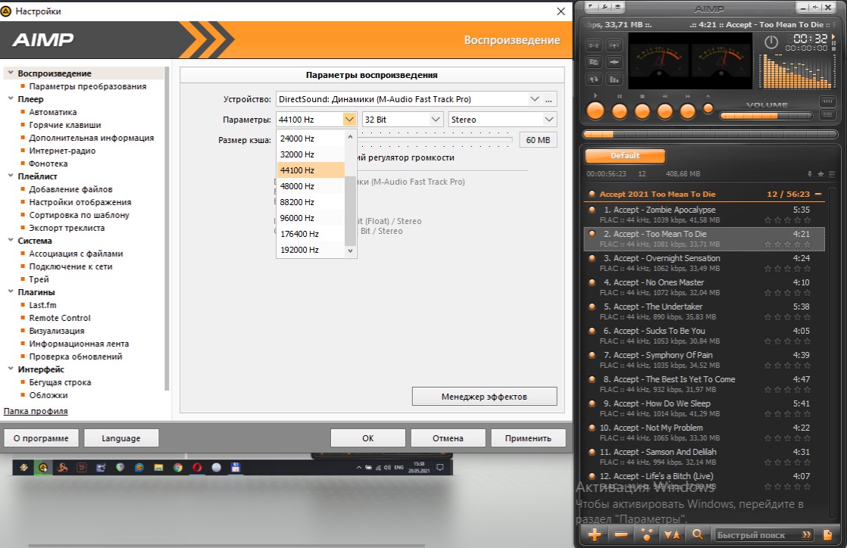Screen dimensions: 847x548
Task: Skip to previous track in AIMP
Action: click(x=664, y=111)
